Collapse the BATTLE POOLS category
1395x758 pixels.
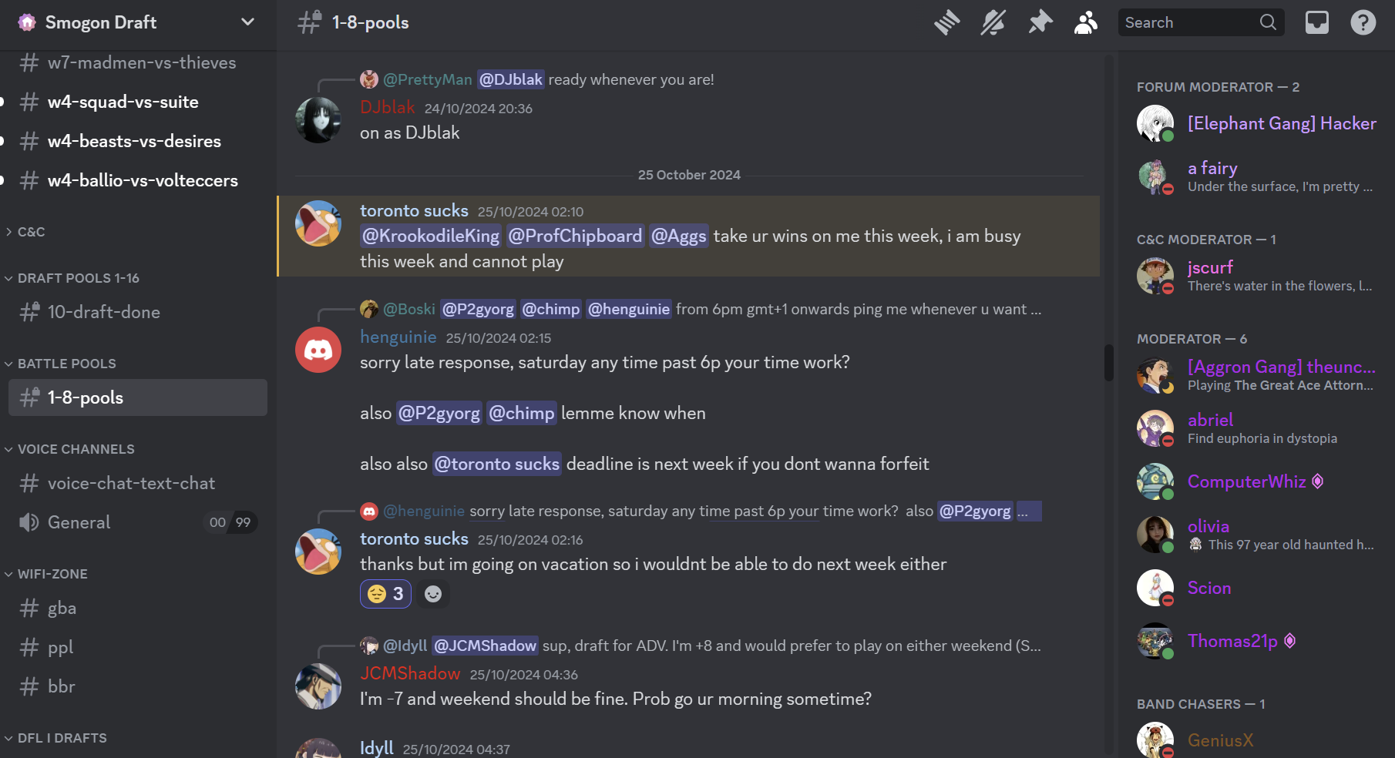(66, 364)
